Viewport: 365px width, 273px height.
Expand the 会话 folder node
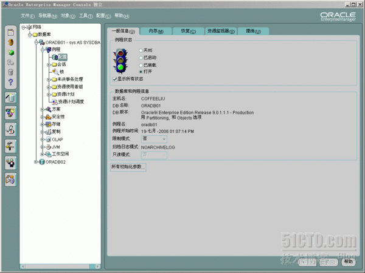[x=49, y=64]
